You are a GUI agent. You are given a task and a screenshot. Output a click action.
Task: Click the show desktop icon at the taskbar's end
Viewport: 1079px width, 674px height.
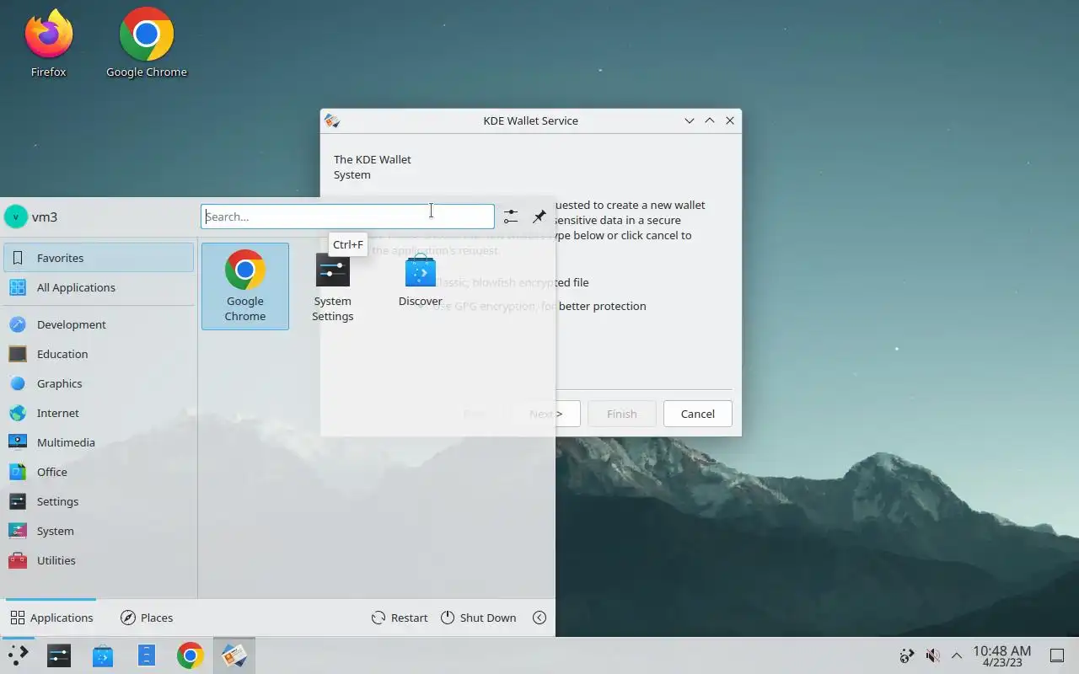coord(1057,655)
